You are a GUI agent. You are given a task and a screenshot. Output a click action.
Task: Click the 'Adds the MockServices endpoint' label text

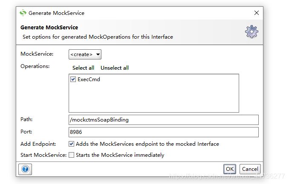tap(147, 144)
